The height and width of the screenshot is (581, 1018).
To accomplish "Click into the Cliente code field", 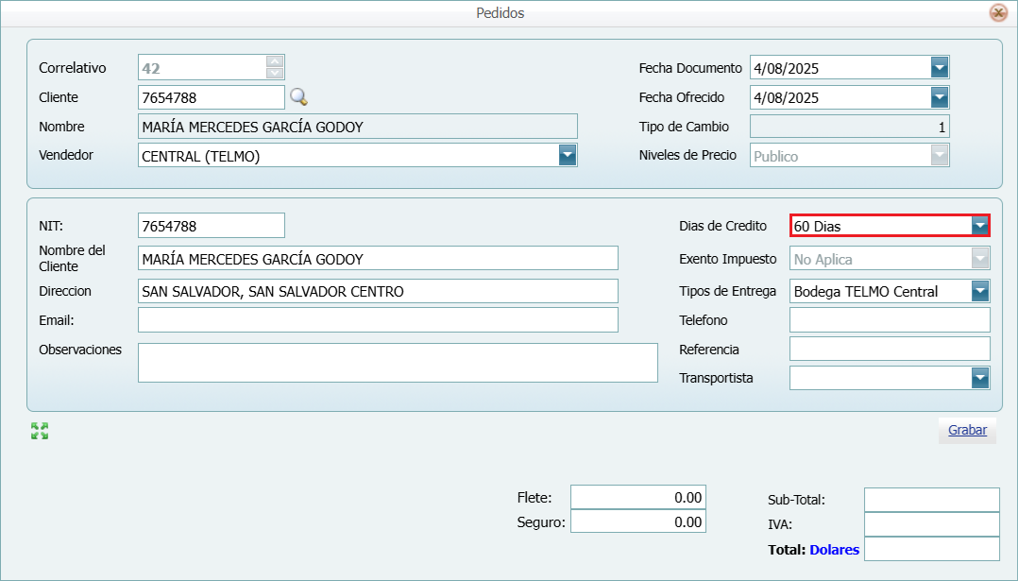I will coord(210,97).
